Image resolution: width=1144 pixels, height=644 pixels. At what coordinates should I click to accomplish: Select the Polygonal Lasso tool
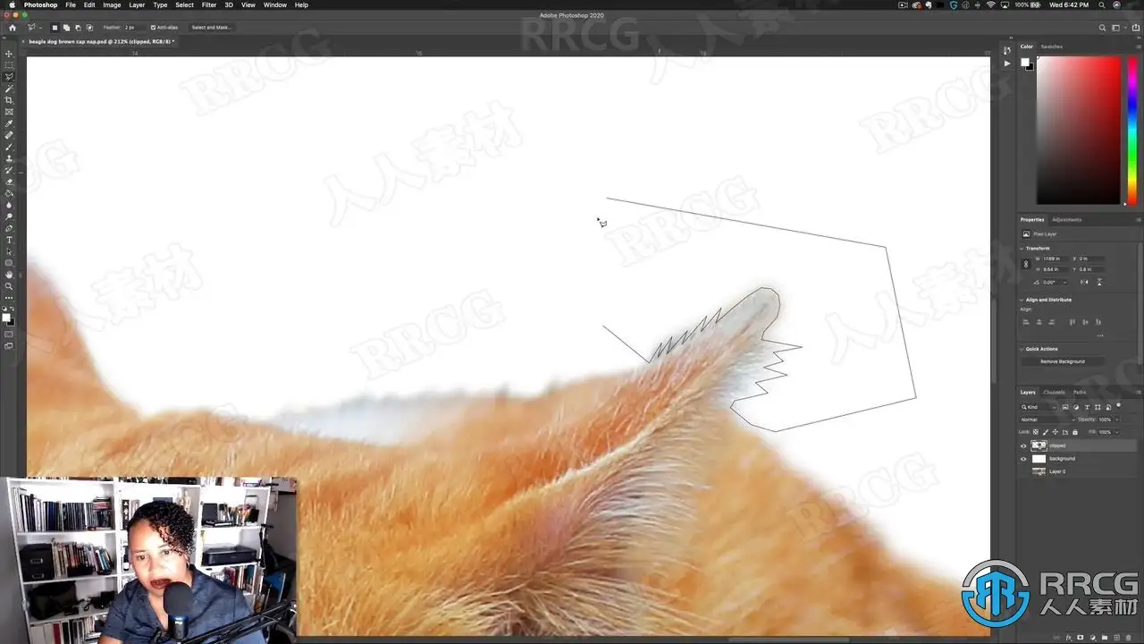[x=10, y=77]
